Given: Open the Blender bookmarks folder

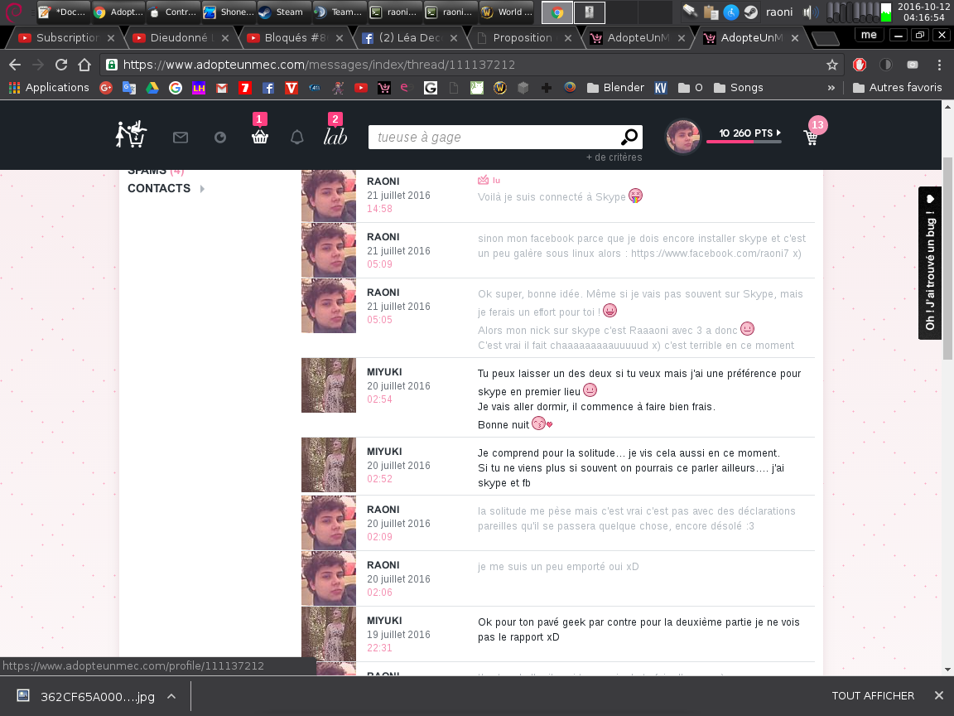Looking at the screenshot, I should [615, 88].
